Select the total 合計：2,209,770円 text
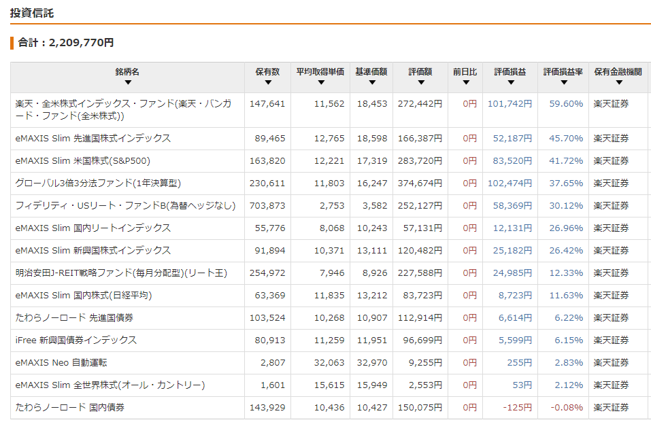 (x=65, y=42)
